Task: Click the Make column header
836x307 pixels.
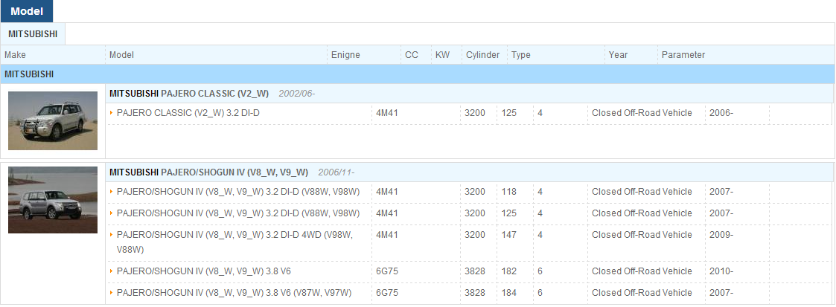Action: 15,55
